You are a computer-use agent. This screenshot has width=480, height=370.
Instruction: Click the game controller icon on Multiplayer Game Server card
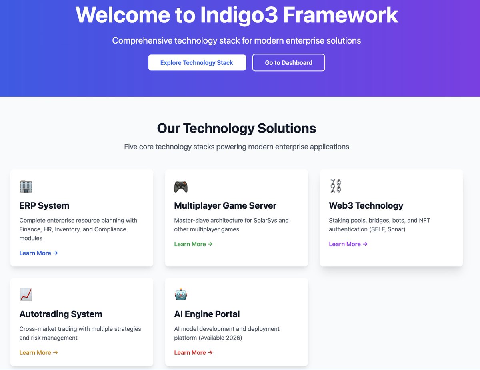tap(181, 187)
